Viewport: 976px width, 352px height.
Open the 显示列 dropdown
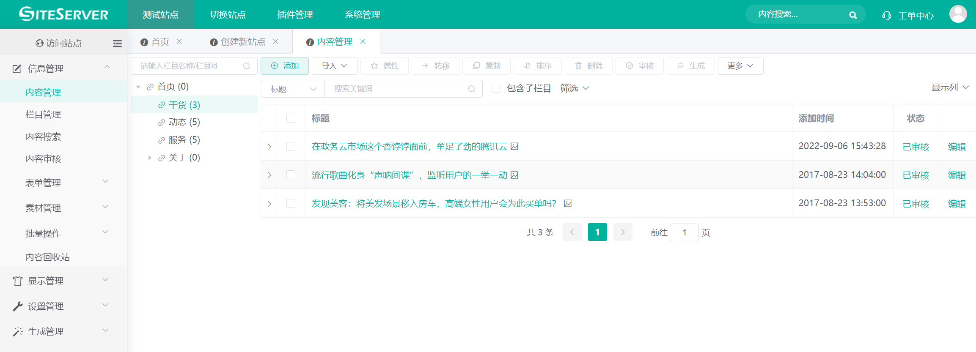pyautogui.click(x=950, y=87)
